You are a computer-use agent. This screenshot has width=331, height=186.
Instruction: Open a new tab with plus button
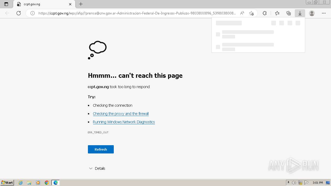tap(81, 4)
